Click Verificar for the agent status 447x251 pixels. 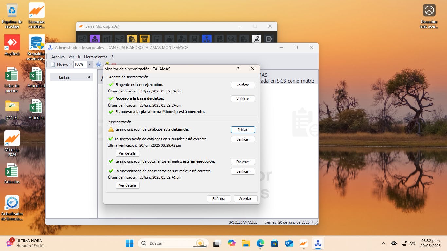243,85
